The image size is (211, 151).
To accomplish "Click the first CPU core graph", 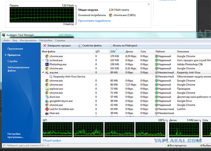I will tap(58, 130).
